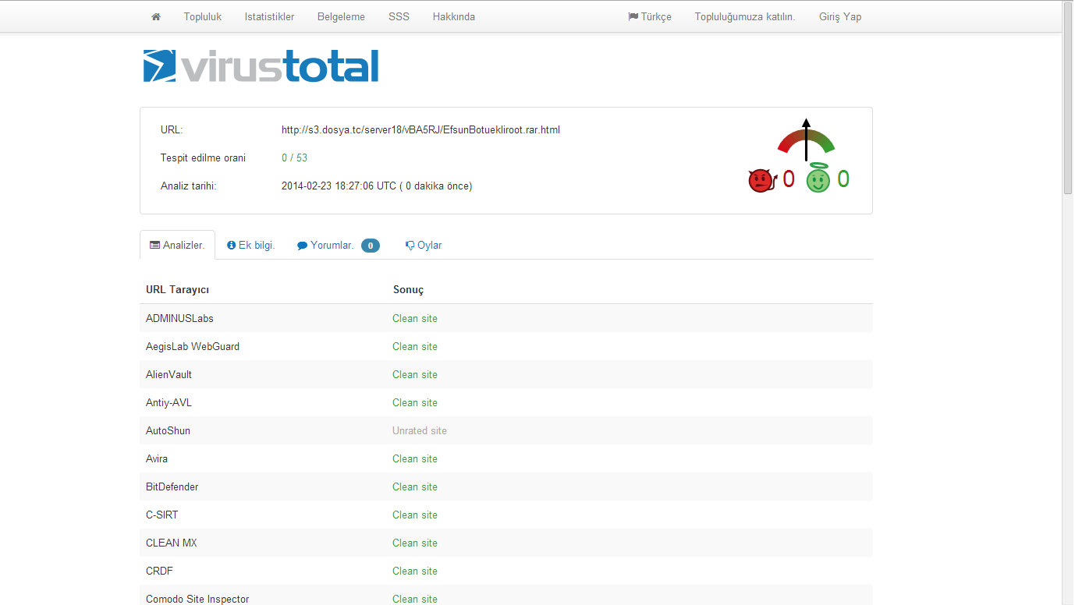Click the Avira scanner name
Screen dimensions: 1075x605
coord(157,458)
